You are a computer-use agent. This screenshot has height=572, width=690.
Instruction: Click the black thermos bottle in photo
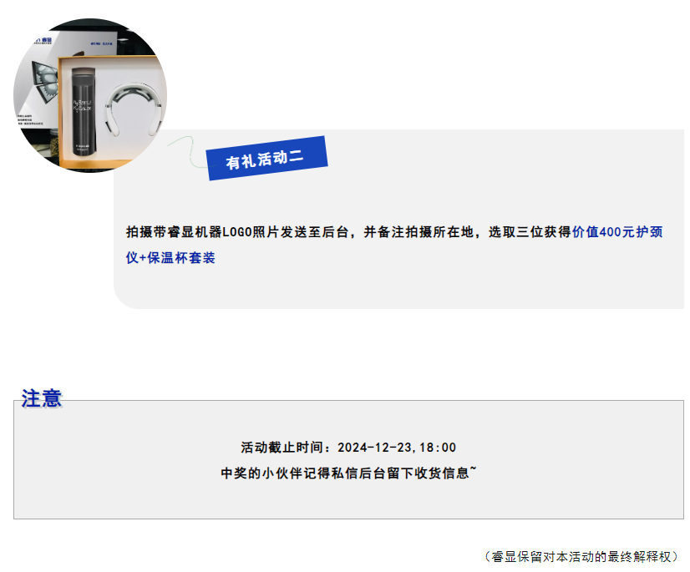(84, 112)
